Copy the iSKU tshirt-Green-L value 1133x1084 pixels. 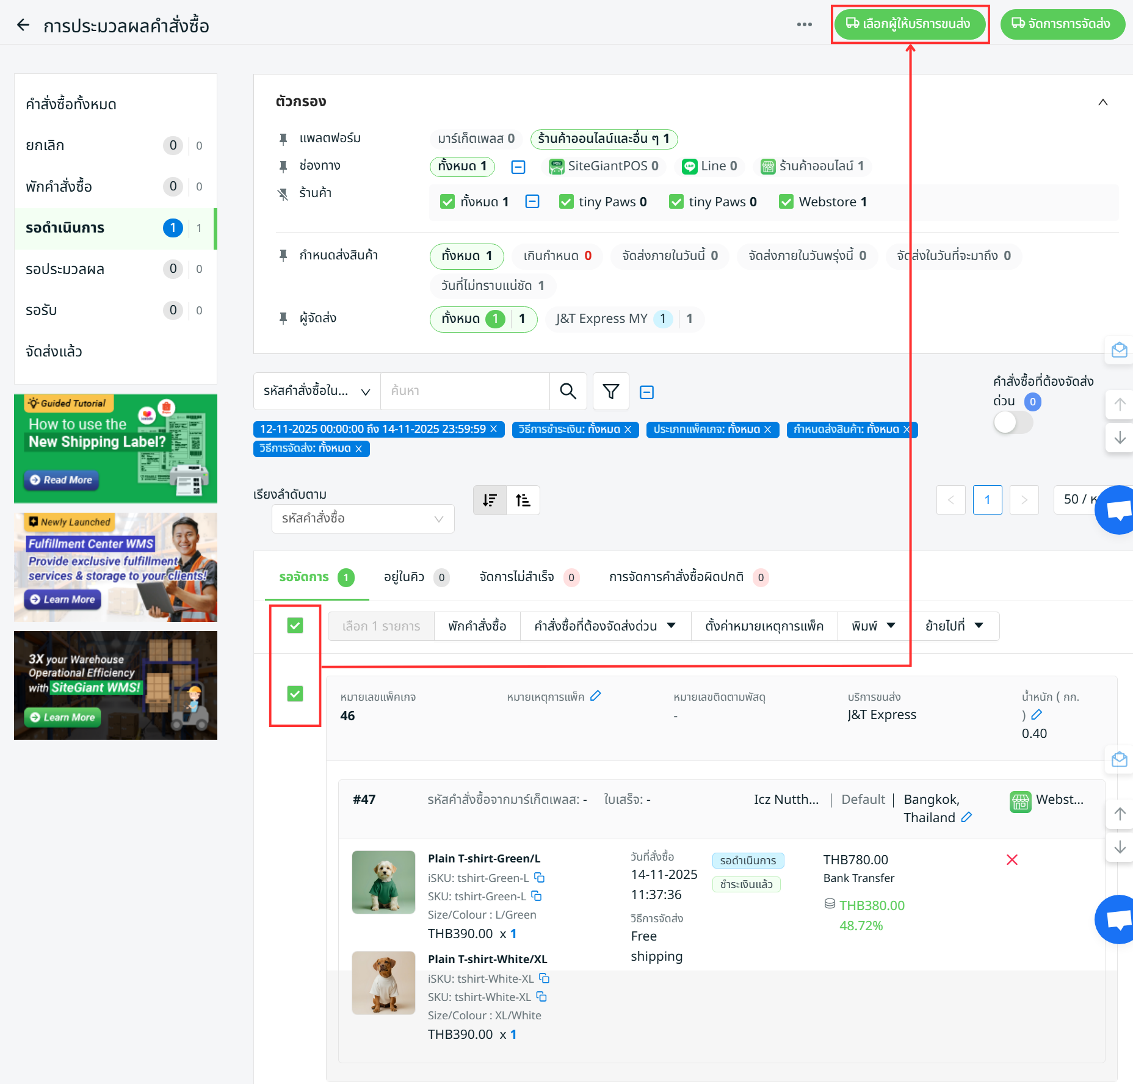[x=540, y=878]
